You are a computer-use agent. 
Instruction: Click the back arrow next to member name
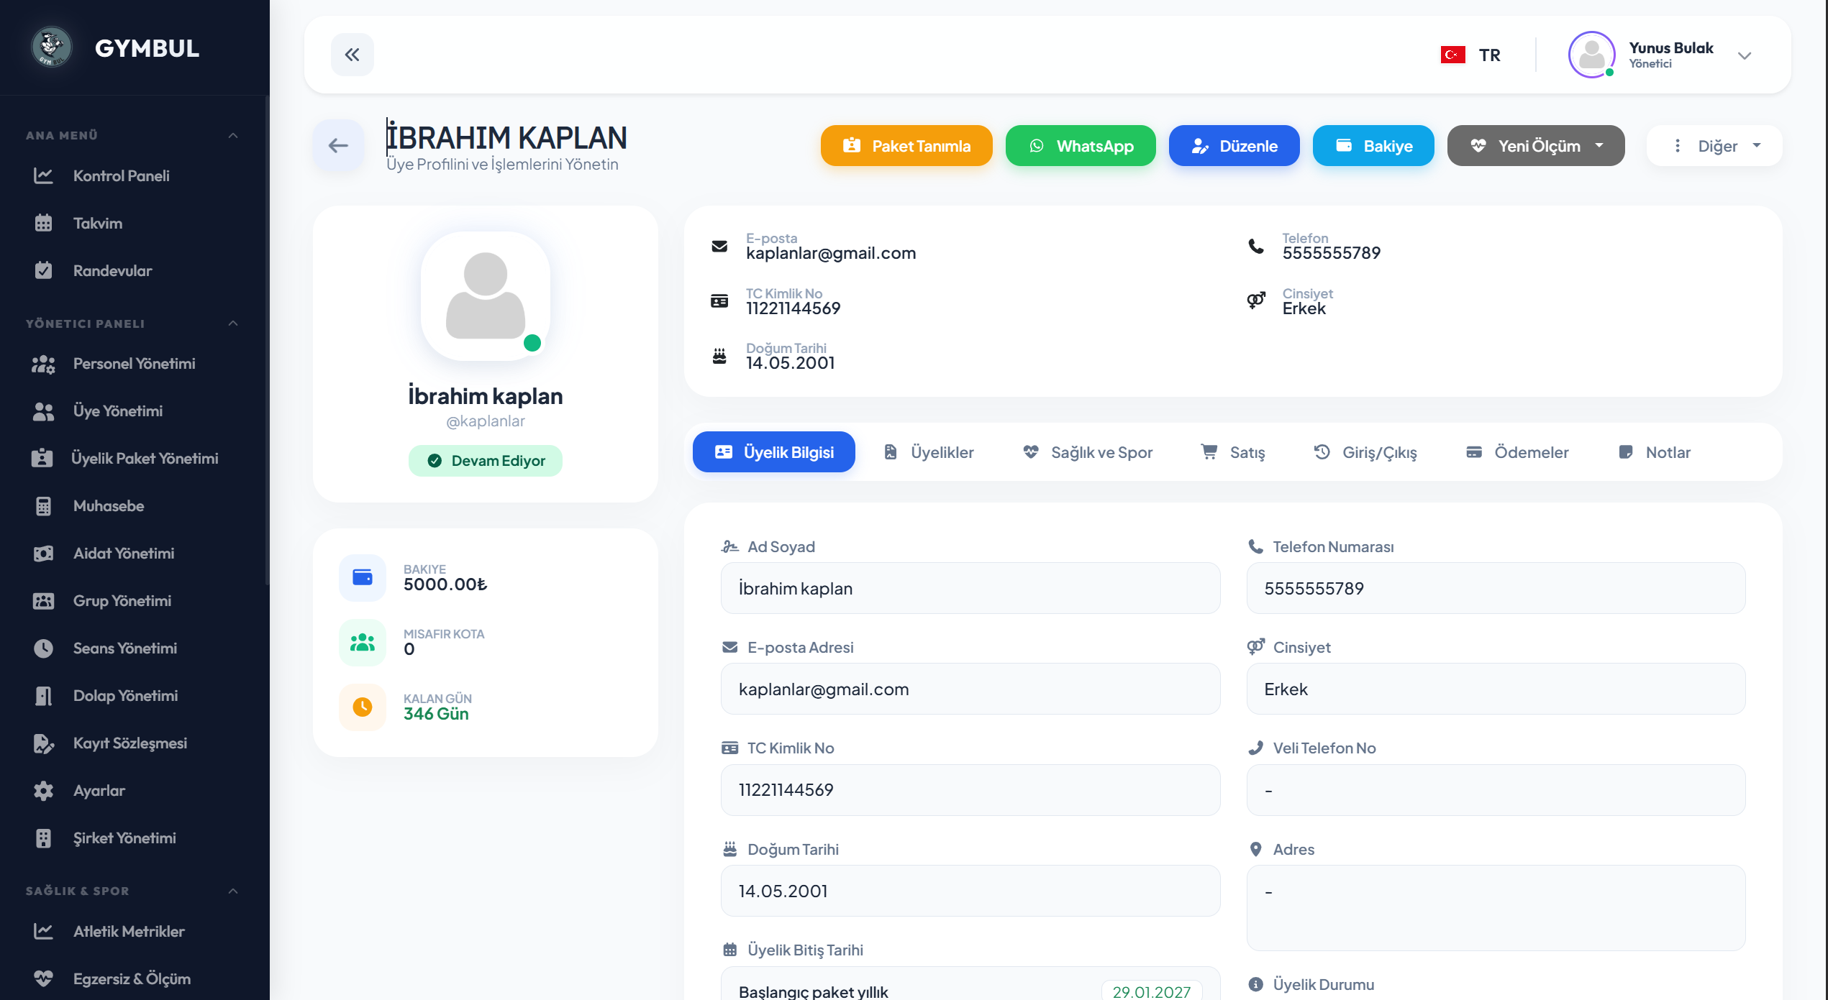(x=338, y=146)
